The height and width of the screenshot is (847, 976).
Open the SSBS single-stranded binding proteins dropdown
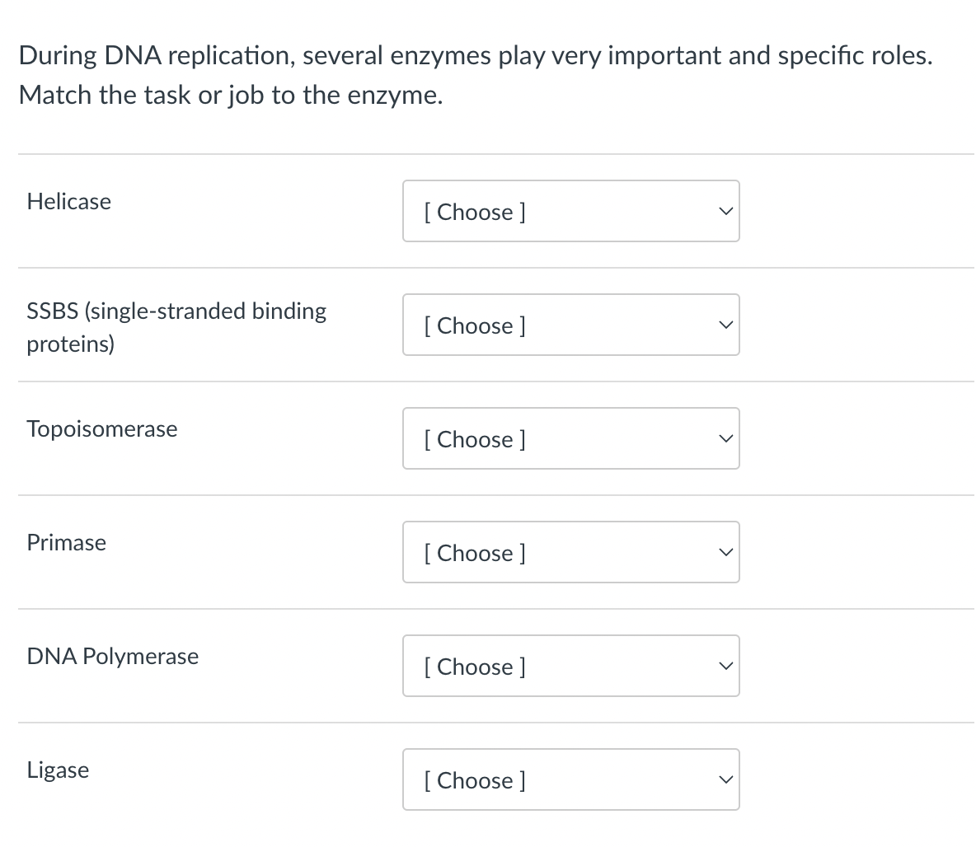[570, 325]
